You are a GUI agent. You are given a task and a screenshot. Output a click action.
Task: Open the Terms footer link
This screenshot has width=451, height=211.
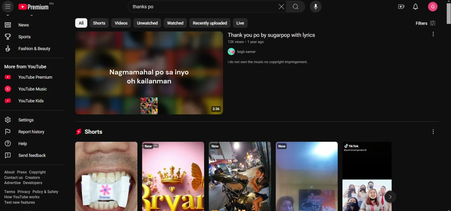coord(10,192)
